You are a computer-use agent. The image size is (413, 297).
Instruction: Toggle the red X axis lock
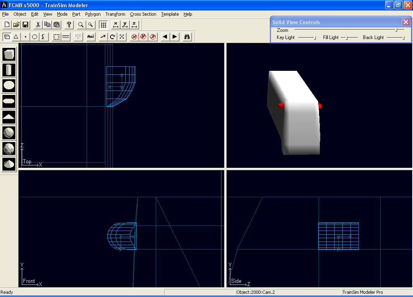pyautogui.click(x=134, y=37)
